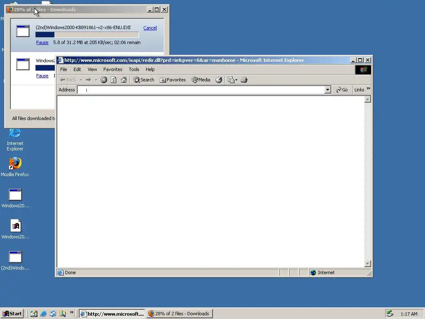Click the Firefox icon in Downloads title bar

tap(10, 10)
